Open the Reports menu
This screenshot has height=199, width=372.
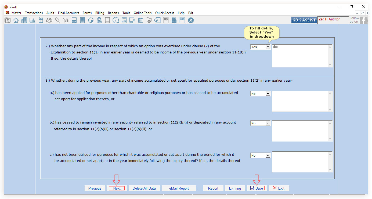pyautogui.click(x=113, y=13)
